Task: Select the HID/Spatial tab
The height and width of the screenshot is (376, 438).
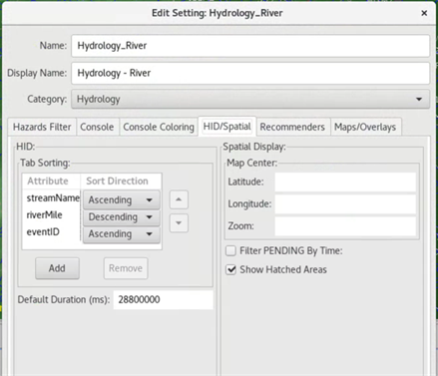Action: pos(227,126)
